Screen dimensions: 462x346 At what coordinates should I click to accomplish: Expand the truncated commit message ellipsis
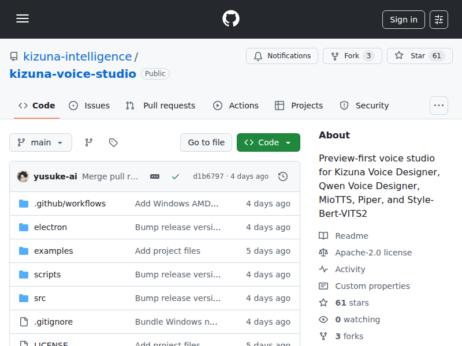pos(154,176)
